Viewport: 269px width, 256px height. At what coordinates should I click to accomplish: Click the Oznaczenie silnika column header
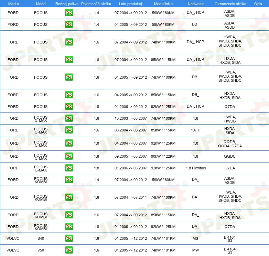click(x=230, y=4)
